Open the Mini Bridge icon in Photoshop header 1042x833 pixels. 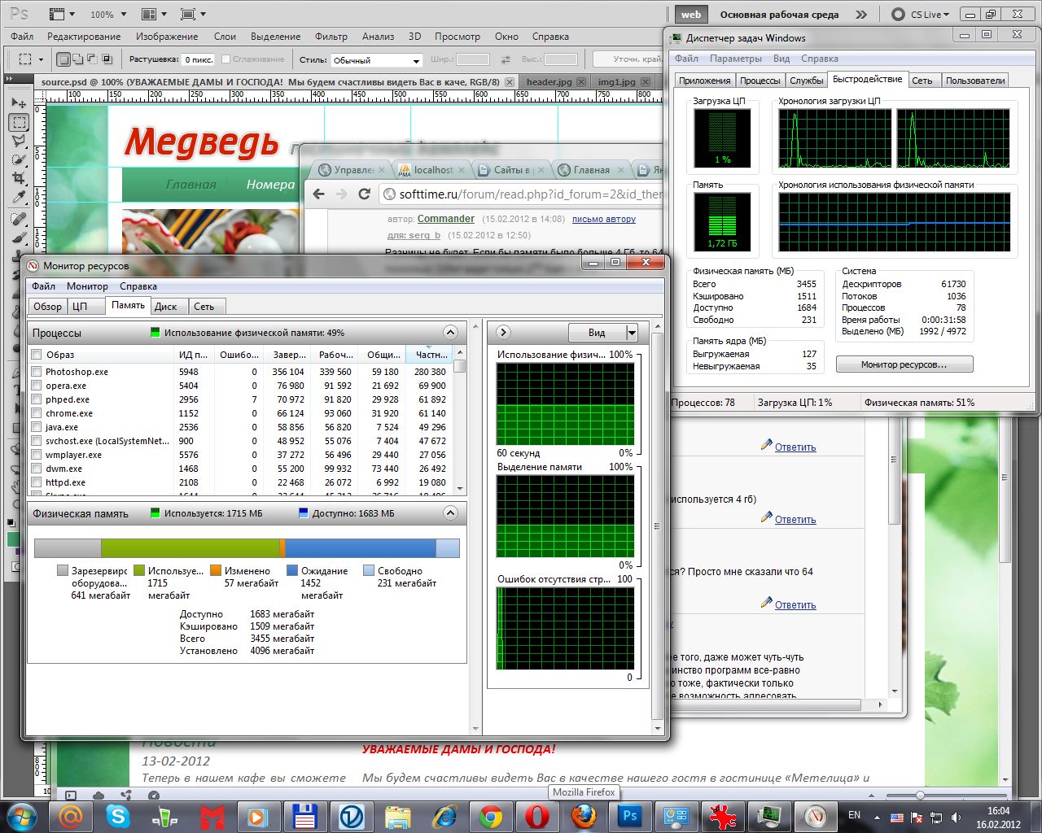(x=58, y=14)
